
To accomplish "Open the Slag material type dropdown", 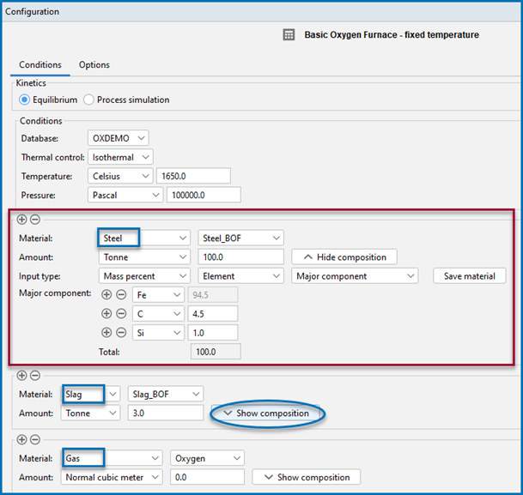I will pos(90,394).
